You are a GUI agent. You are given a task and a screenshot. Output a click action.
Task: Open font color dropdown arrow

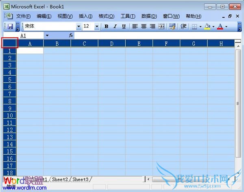pos(226,27)
